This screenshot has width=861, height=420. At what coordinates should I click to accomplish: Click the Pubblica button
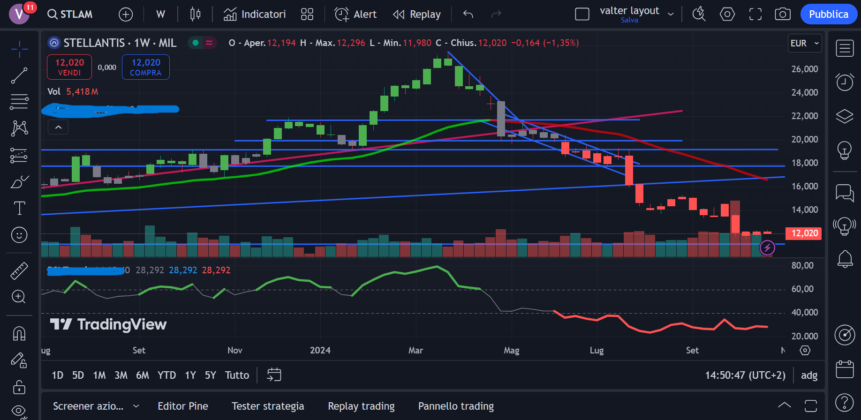point(829,14)
